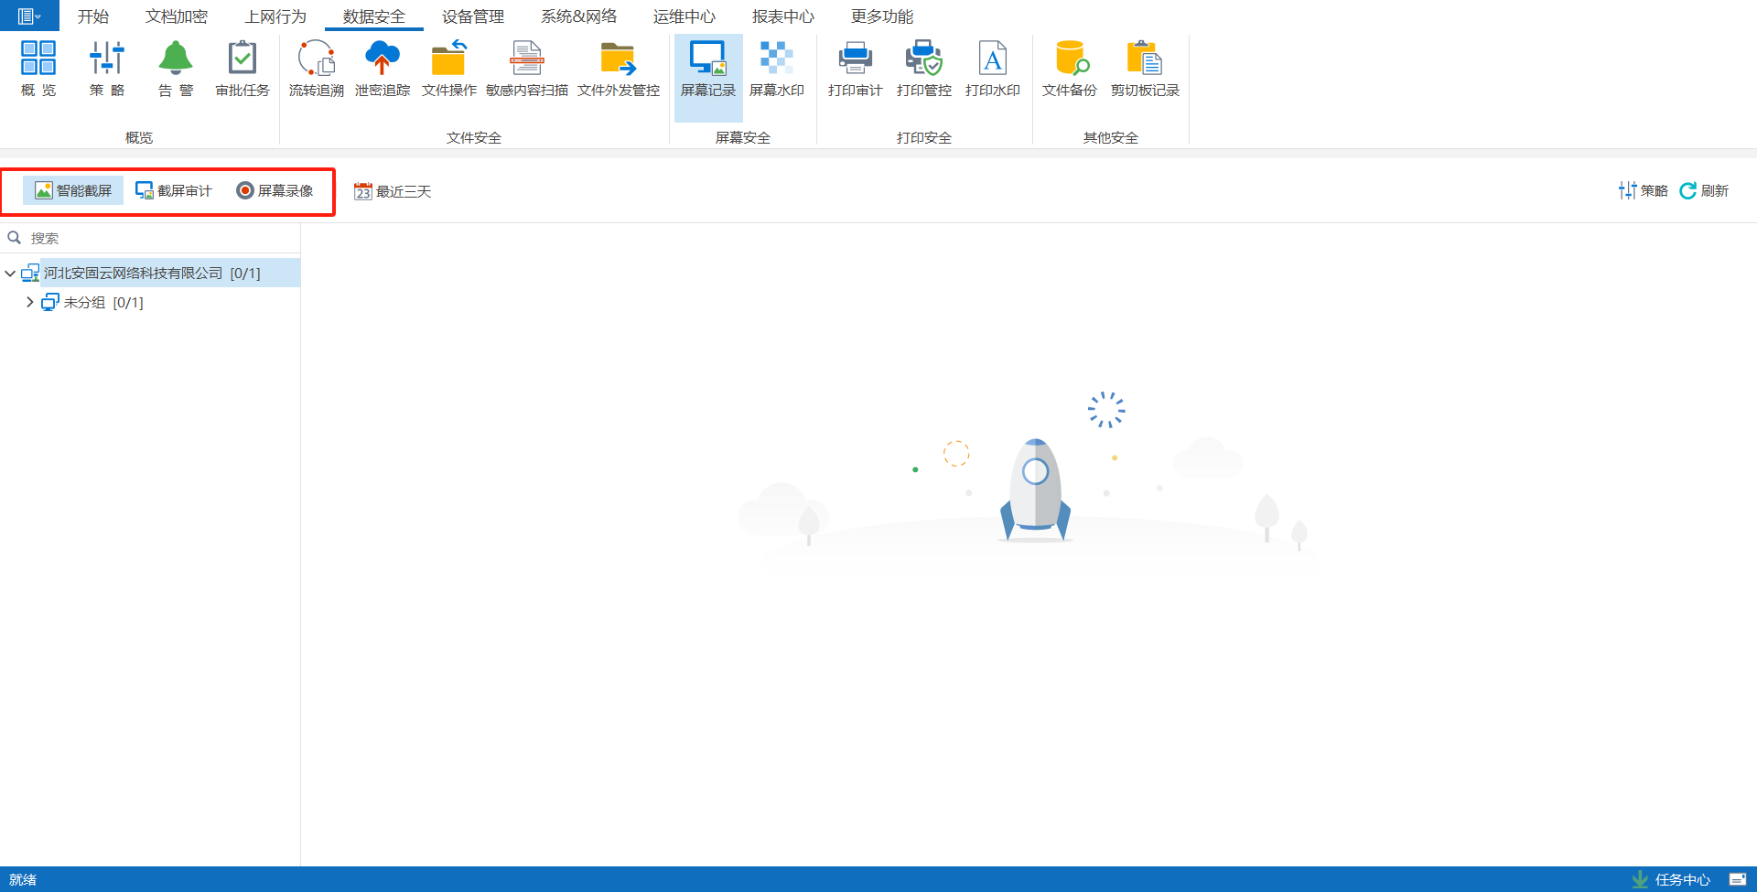
Task: Open 敏感内容扫描 sensitive content scan
Action: point(527,70)
